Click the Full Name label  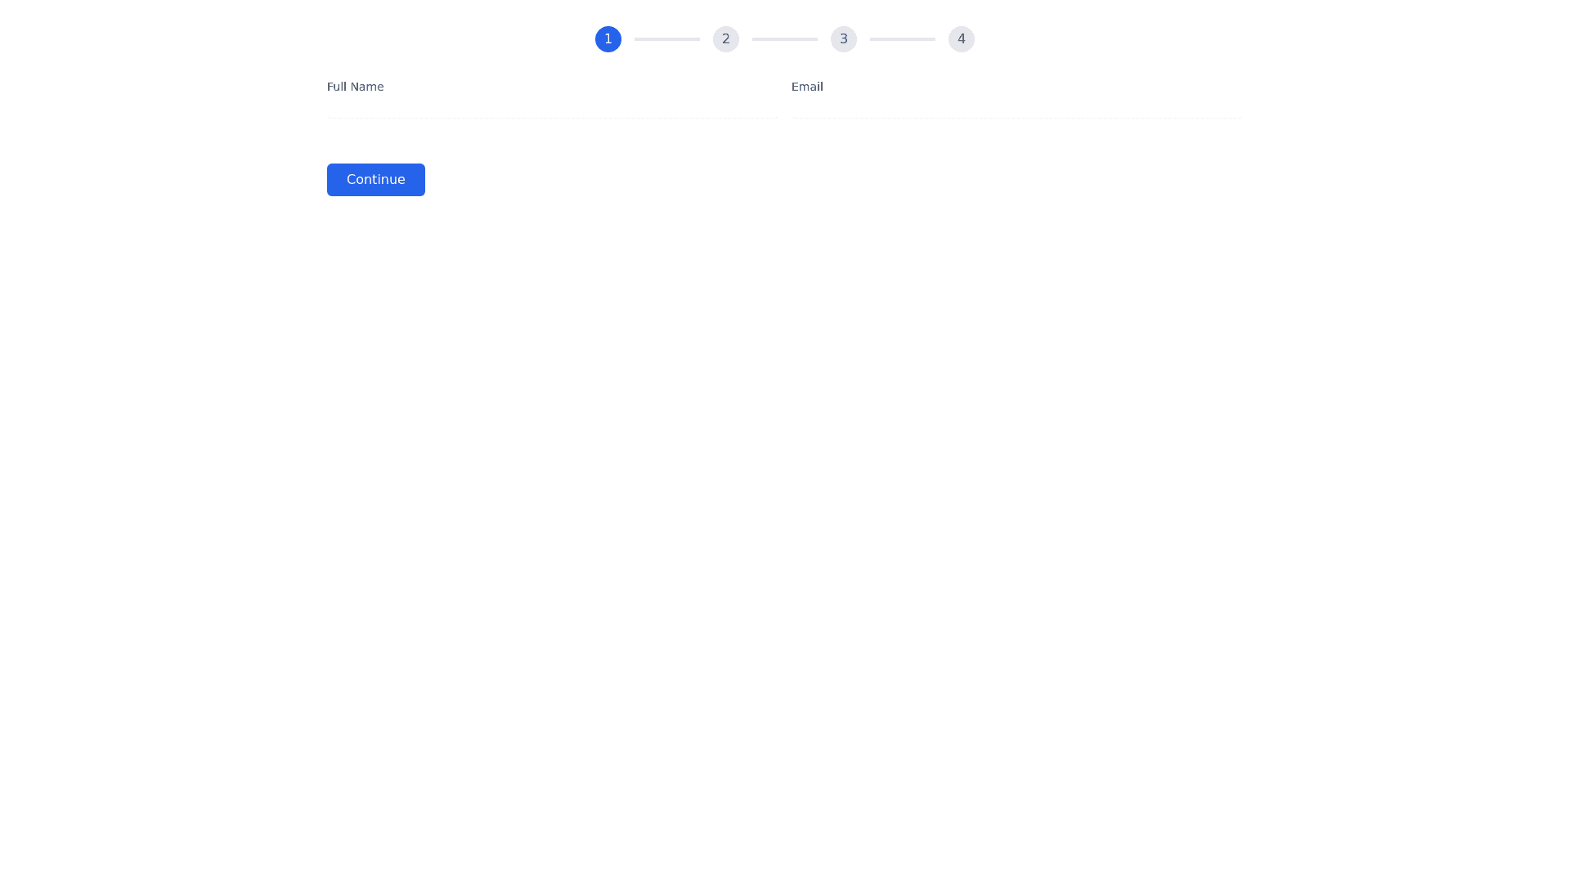[x=355, y=87]
